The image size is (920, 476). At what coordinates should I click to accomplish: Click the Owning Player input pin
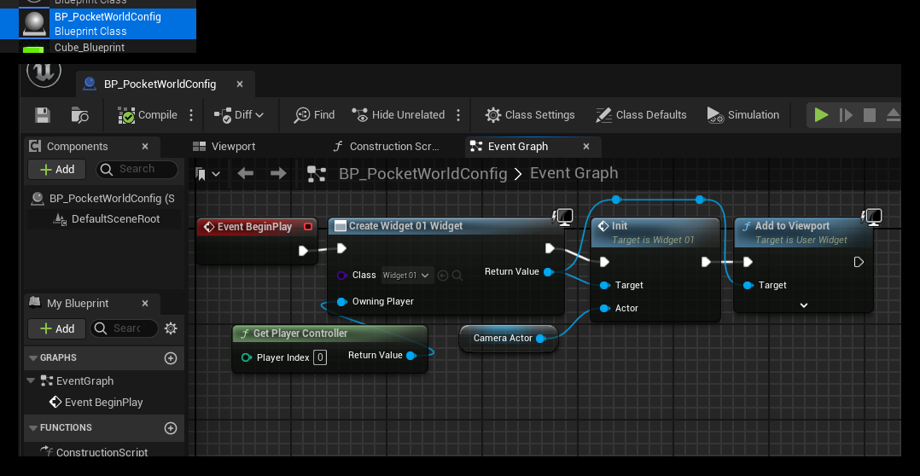(342, 302)
